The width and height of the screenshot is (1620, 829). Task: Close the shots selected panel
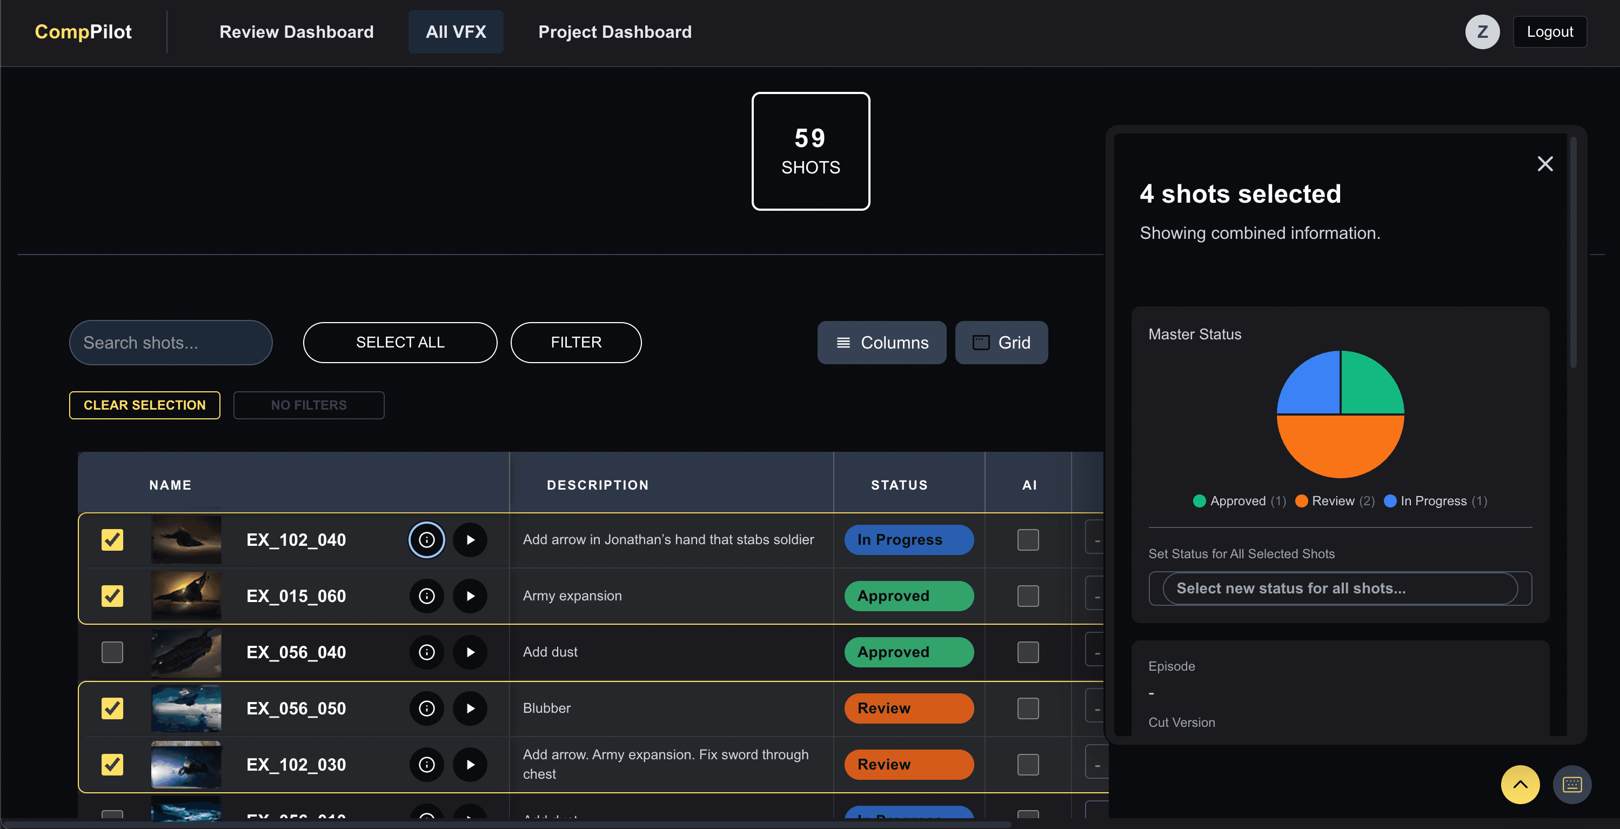coord(1544,164)
